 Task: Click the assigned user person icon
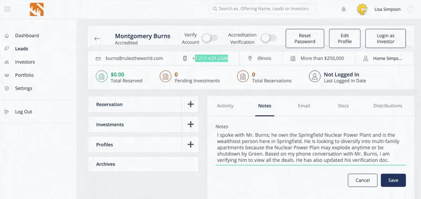(365, 58)
